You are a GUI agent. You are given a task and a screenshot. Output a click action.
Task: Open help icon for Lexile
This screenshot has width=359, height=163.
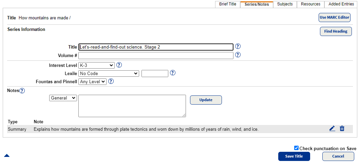tap(173, 73)
